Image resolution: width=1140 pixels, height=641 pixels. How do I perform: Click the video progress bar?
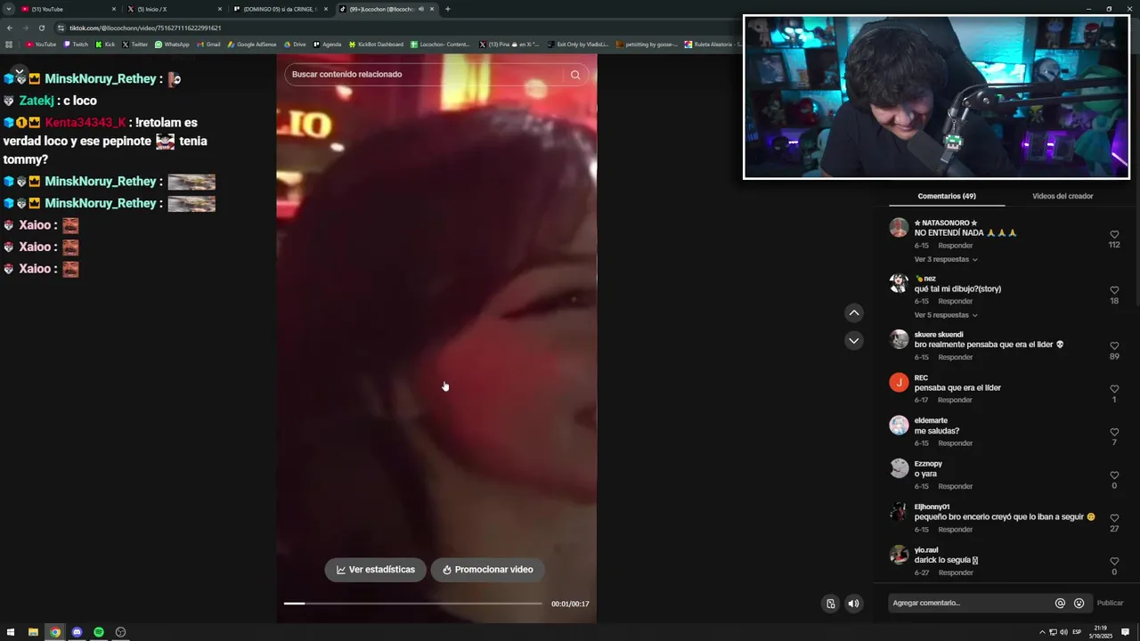pos(412,604)
